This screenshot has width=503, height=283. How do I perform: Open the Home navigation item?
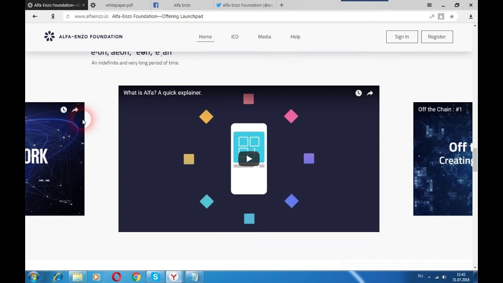[x=206, y=37]
